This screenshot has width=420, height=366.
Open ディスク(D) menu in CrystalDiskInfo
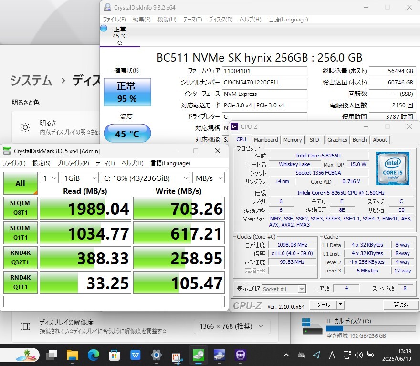(220, 20)
